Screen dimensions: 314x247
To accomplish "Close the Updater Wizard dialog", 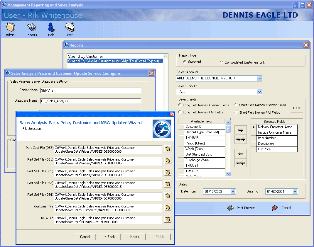I will pos(172,114).
